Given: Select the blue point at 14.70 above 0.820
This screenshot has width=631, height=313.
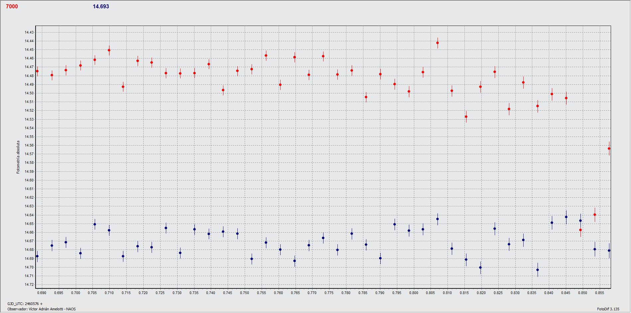Looking at the screenshot, I should tap(480, 267).
